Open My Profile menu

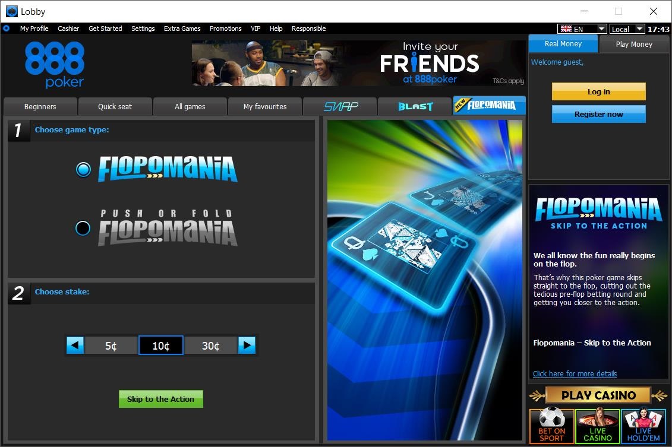tap(34, 28)
